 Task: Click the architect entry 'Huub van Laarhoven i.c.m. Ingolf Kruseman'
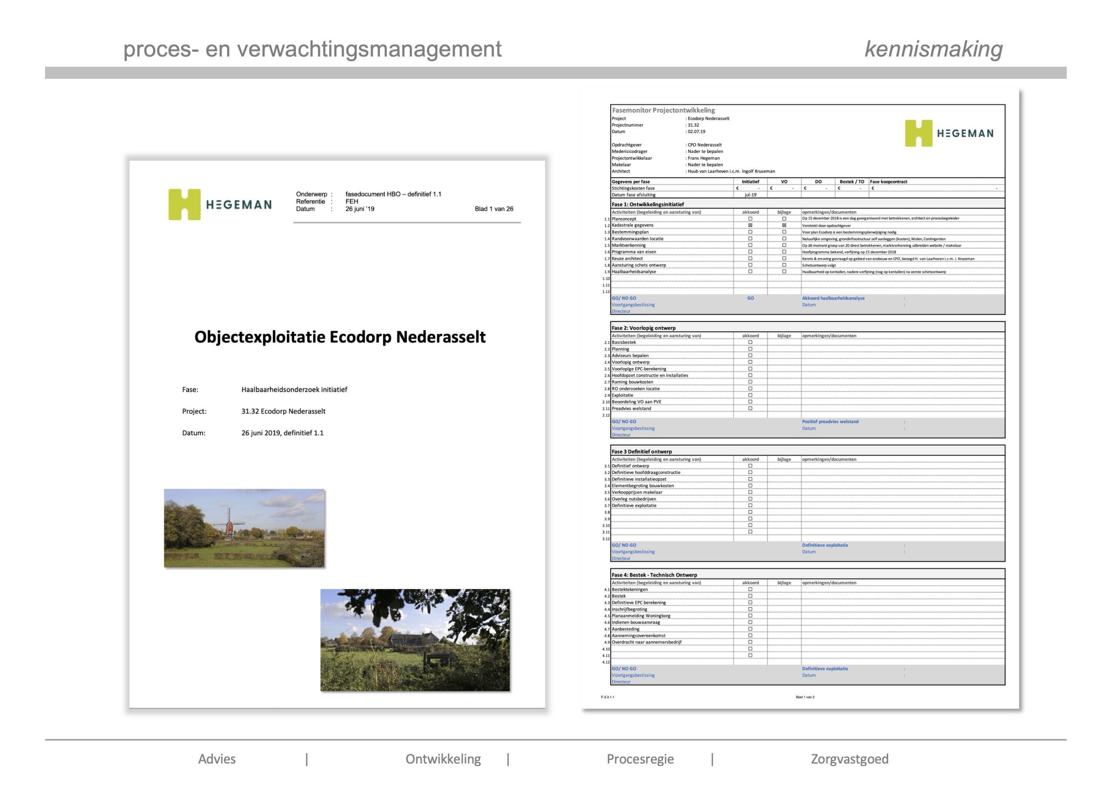click(731, 171)
